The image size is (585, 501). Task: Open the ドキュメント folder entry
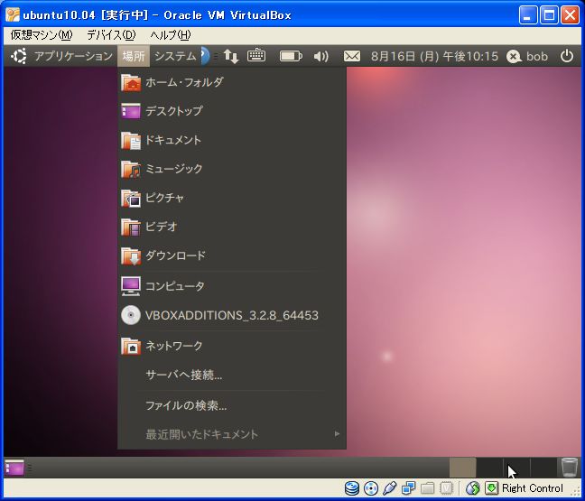point(232,140)
